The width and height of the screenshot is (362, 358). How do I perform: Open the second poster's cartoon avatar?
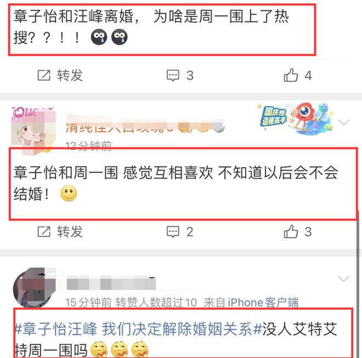point(33,130)
